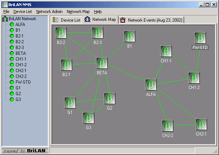Click the BETA label on the map
Viewport: 219px width, 155px height.
coord(102,73)
